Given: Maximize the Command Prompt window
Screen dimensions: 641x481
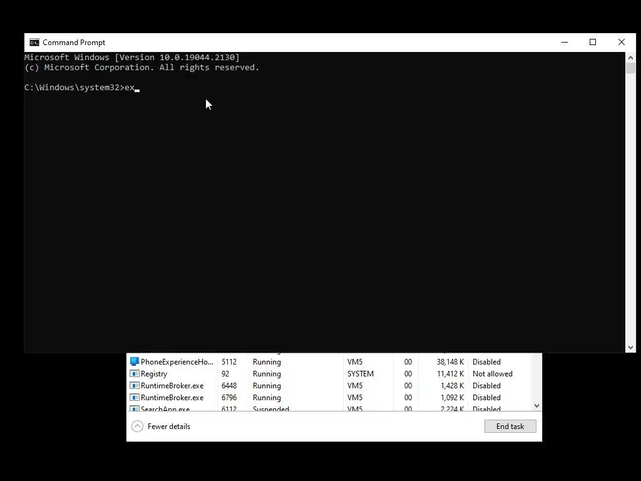Looking at the screenshot, I should pyautogui.click(x=593, y=42).
